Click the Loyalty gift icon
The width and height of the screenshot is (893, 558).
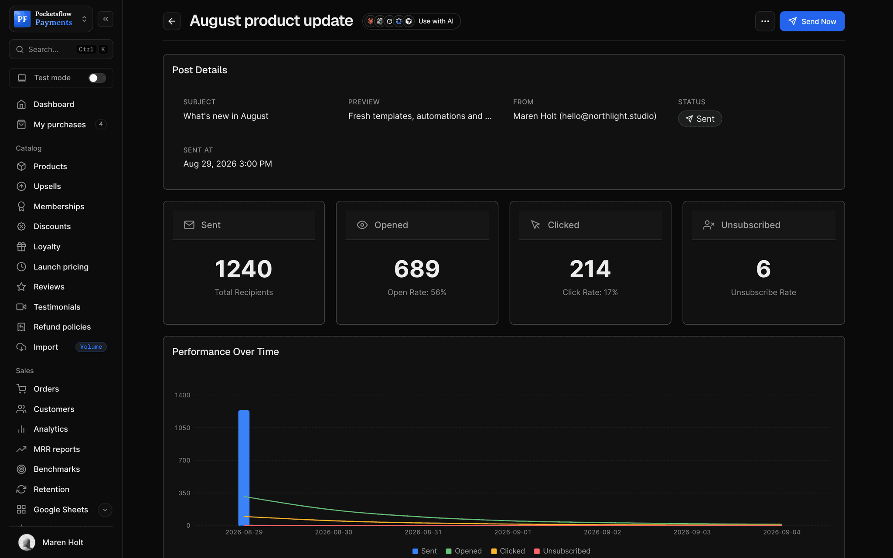21,246
